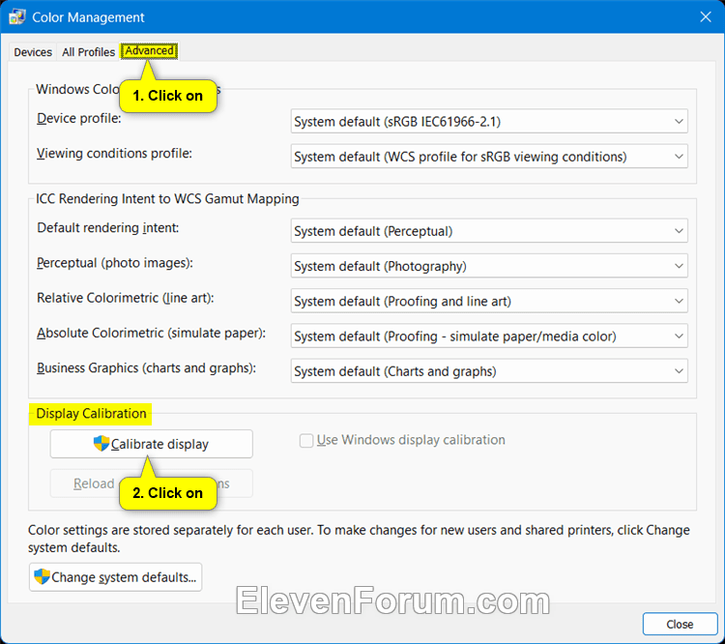
Task: Click the "Absolute Colorimetric (simulate paper):" label
Action: 151,333
